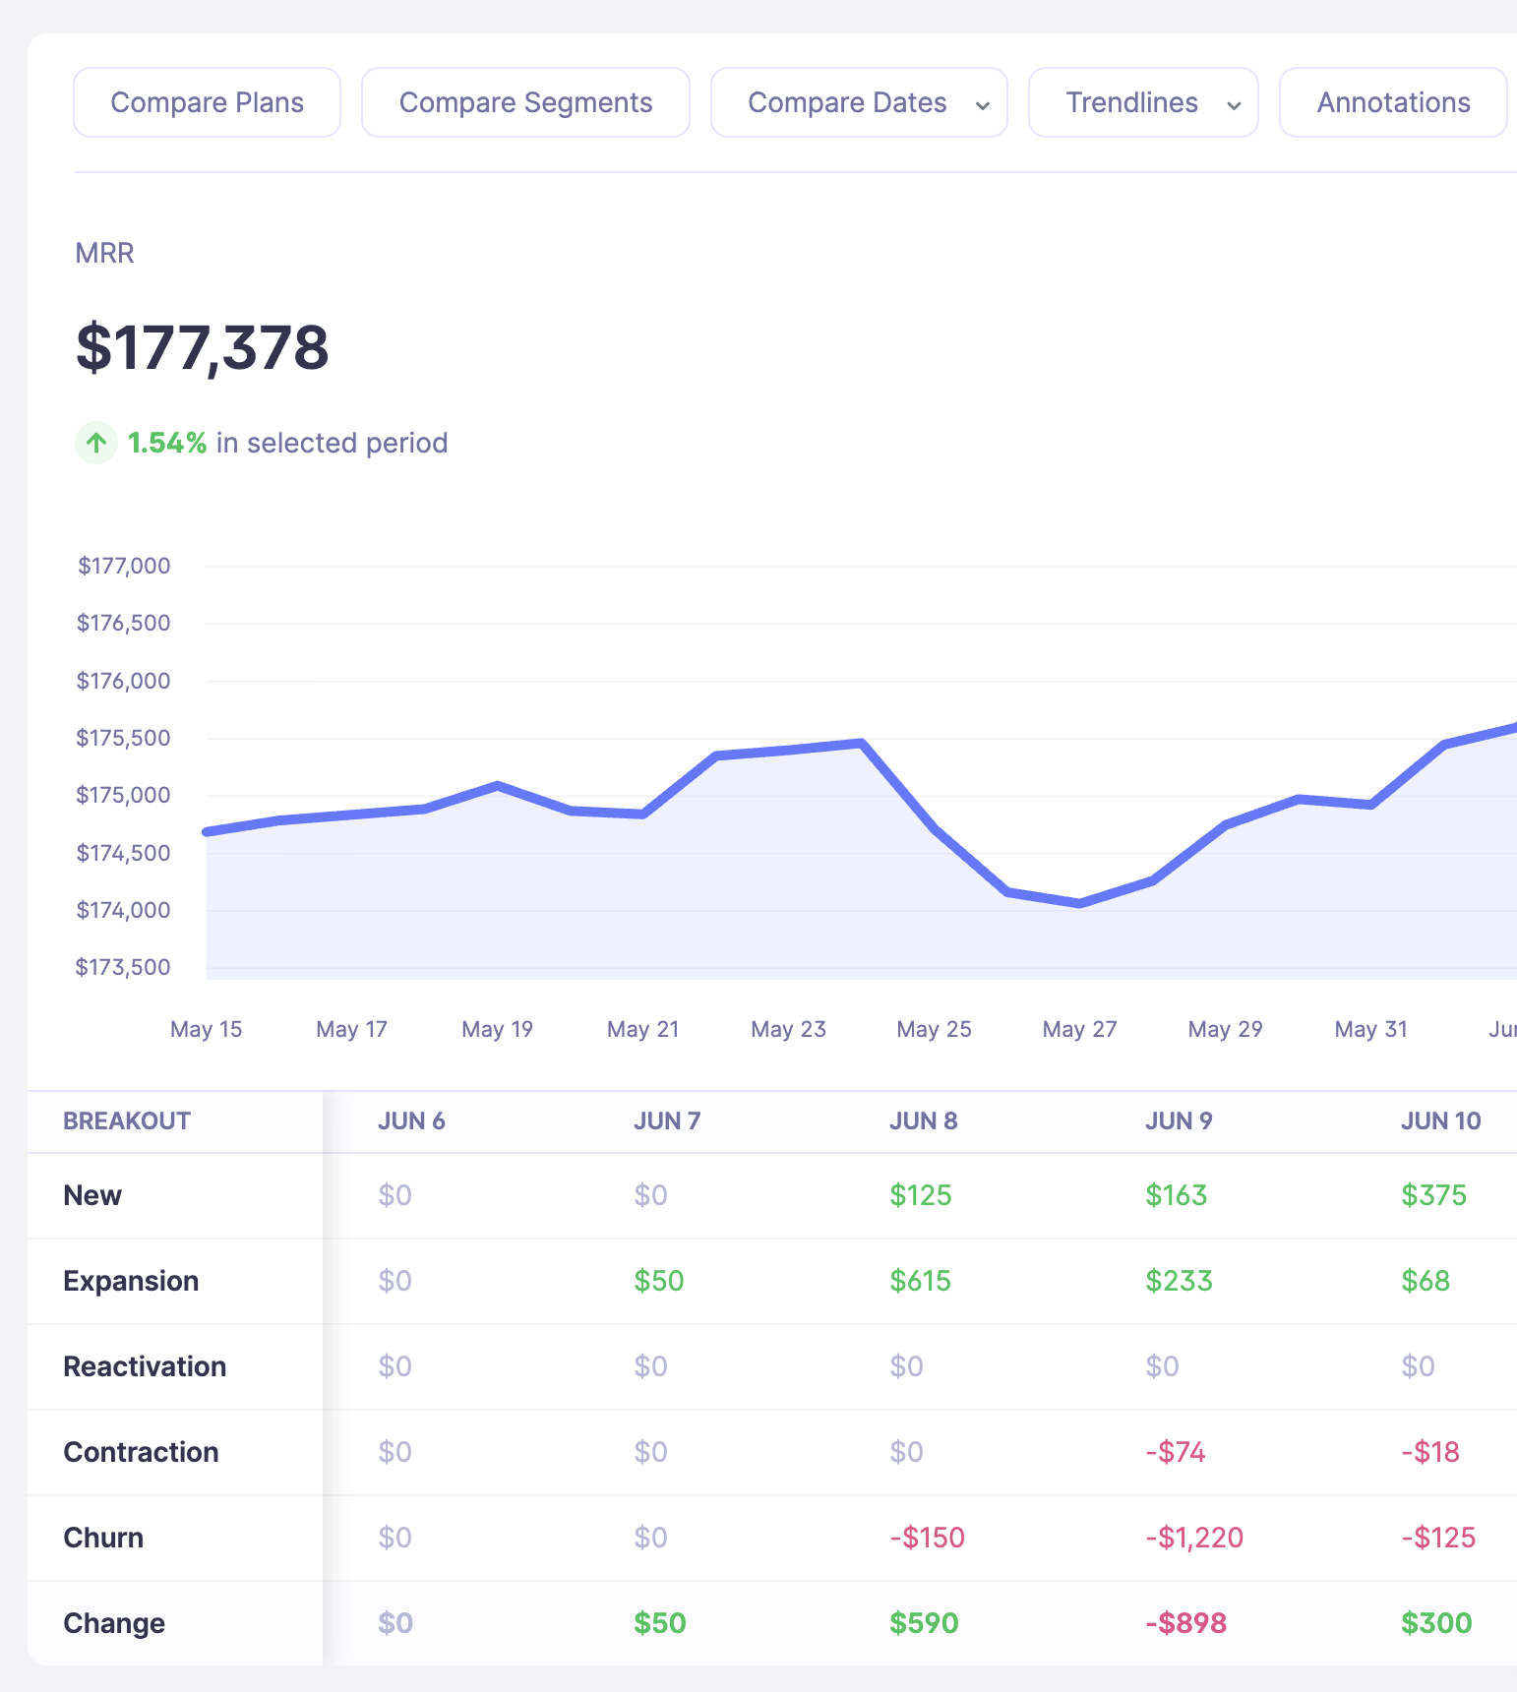The width and height of the screenshot is (1517, 1692).
Task: Select the Churn row label
Action: pos(103,1538)
